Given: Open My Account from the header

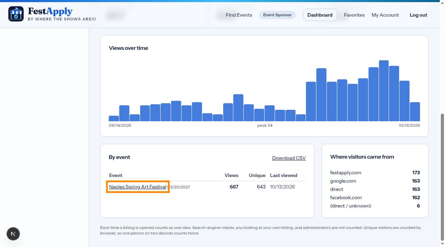Looking at the screenshot, I should point(385,15).
